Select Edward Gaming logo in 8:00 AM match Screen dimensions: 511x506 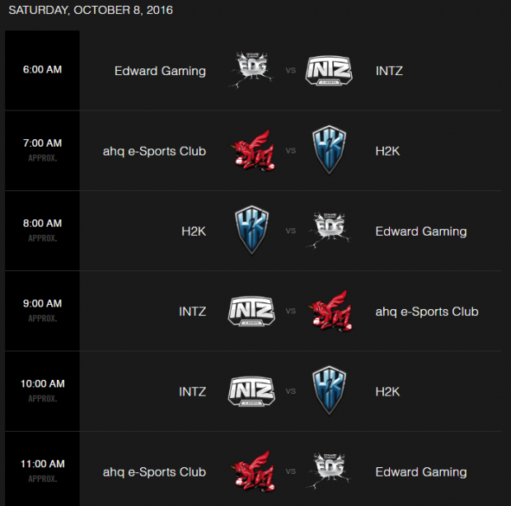tap(330, 231)
